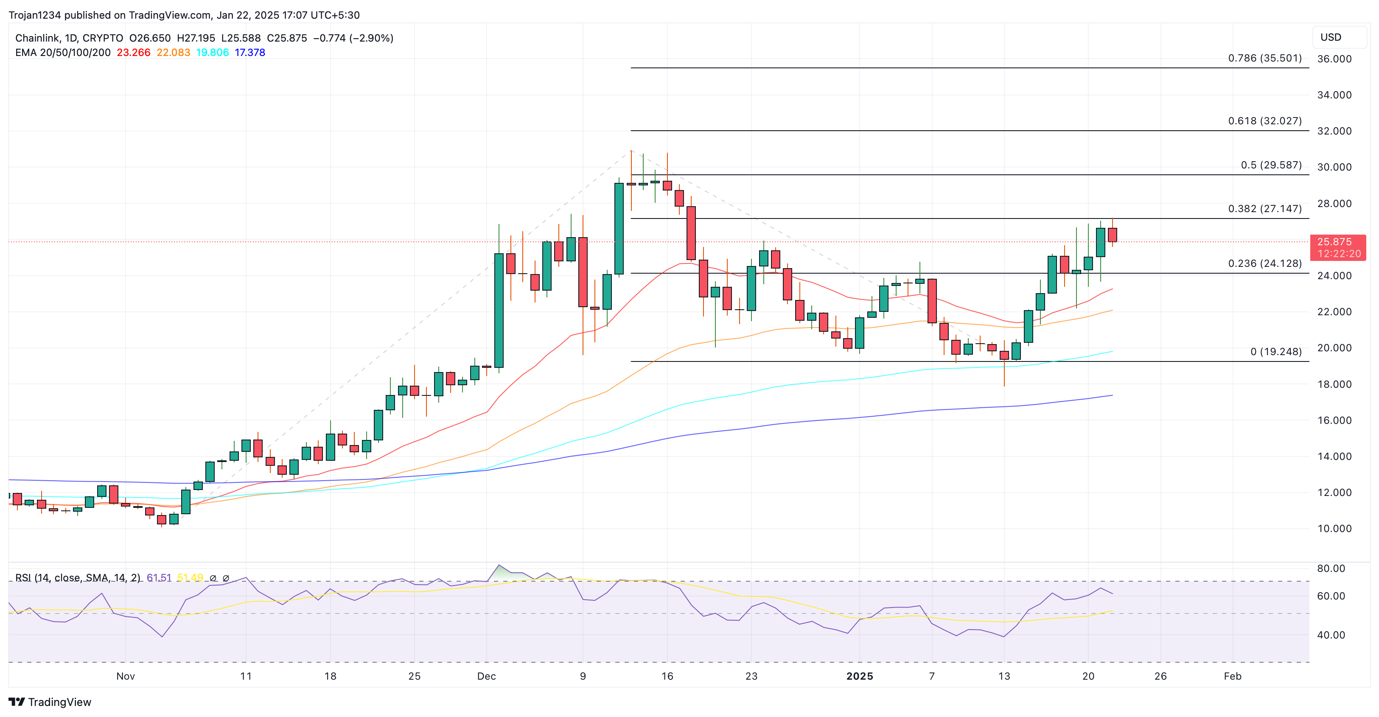
Task: Click the first empty-value symbol in RSI legend
Action: [213, 578]
